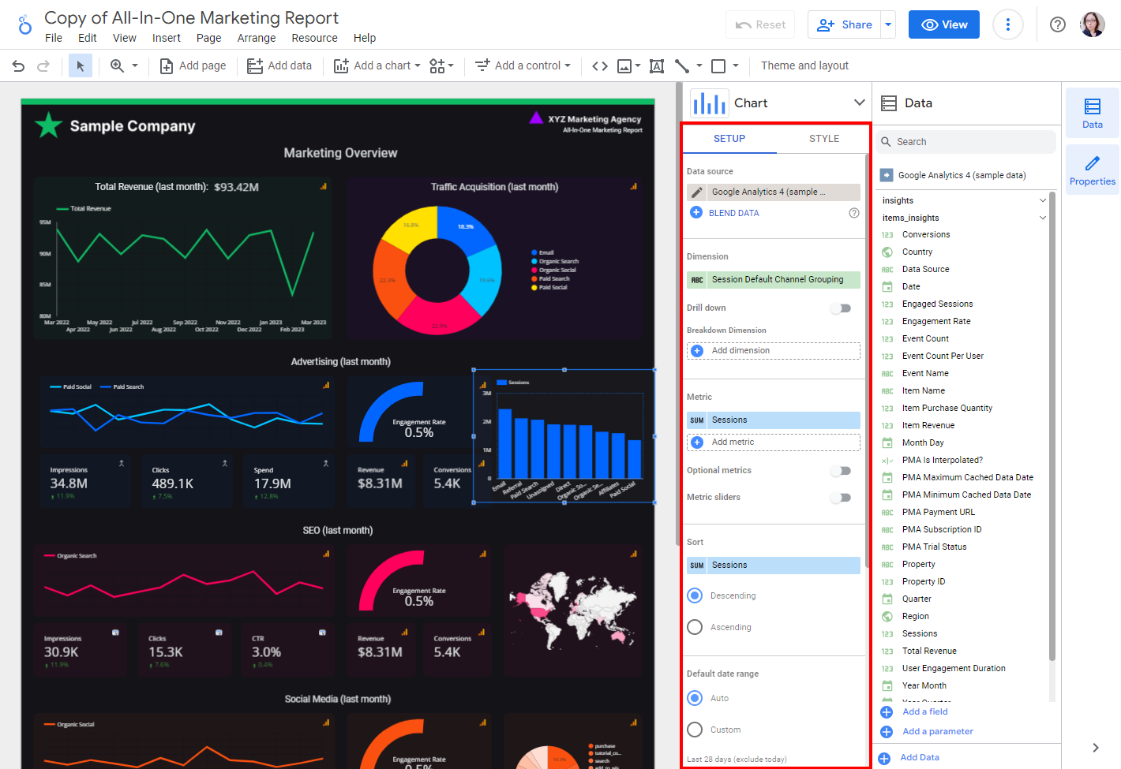Click the pencil icon to edit the data source
The height and width of the screenshot is (769, 1121).
(695, 192)
